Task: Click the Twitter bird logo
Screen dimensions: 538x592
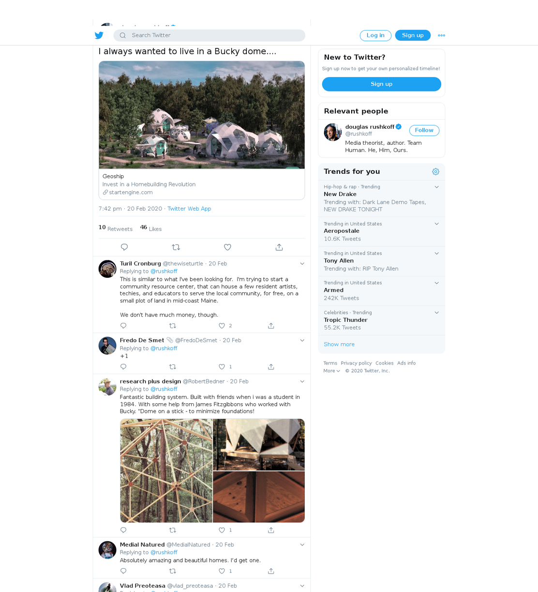Action: coord(99,35)
